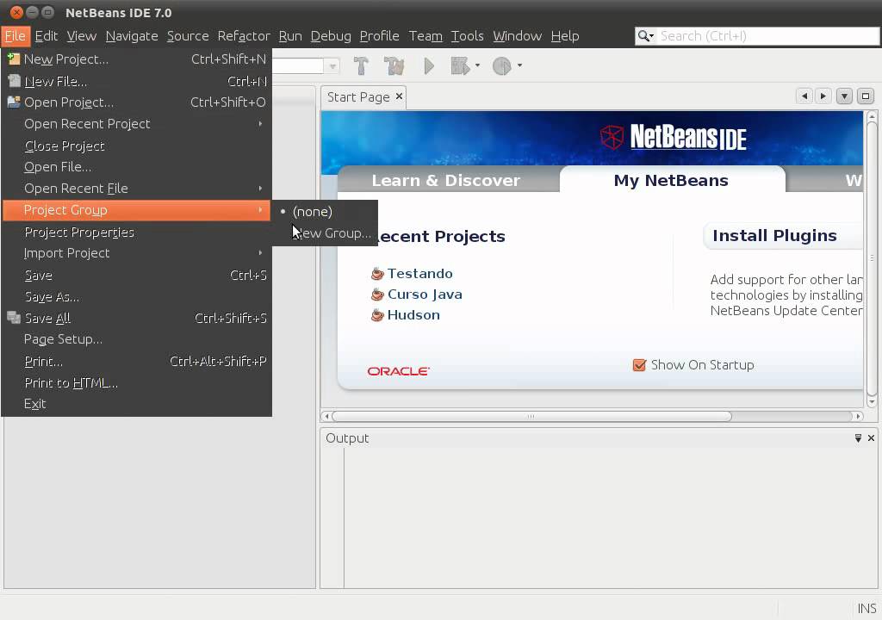
Task: Maximize the editor window with square icon
Action: point(866,96)
